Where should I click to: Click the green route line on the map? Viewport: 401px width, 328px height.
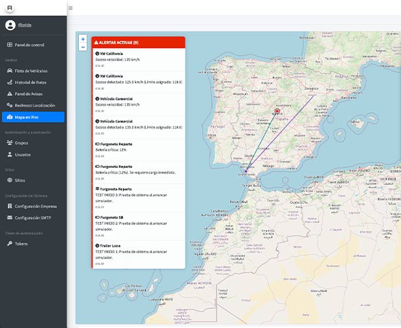click(262, 141)
